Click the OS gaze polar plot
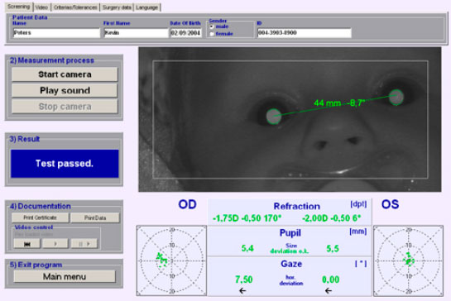The height and width of the screenshot is (301, 451). point(409,260)
